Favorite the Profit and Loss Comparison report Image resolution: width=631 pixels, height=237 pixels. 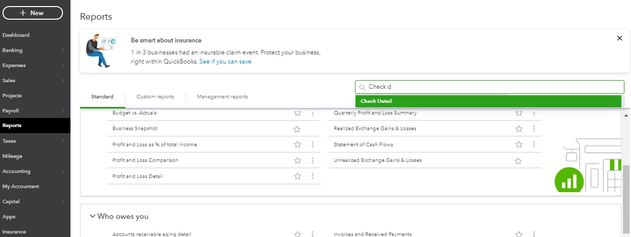pyautogui.click(x=297, y=160)
